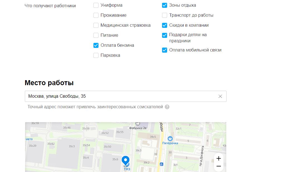This screenshot has height=172, width=284.
Task: Enable Транспорт до работы
Action: (164, 15)
